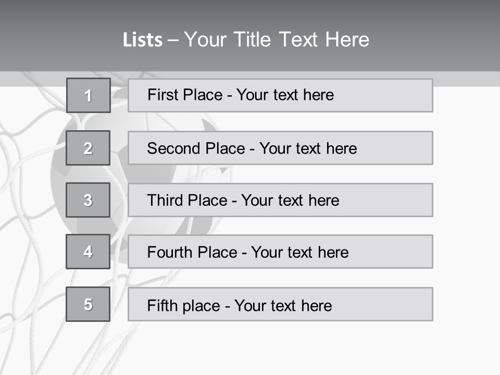The width and height of the screenshot is (500, 375).
Task: Select the number 3 box
Action: click(x=88, y=200)
